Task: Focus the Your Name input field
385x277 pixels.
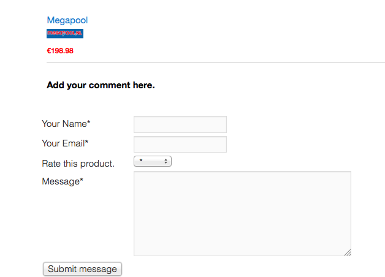Action: coord(180,124)
